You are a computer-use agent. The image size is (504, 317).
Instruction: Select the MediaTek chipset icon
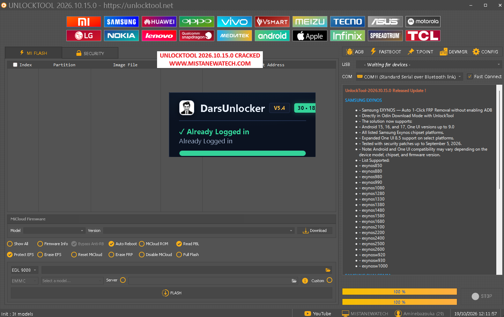click(235, 36)
